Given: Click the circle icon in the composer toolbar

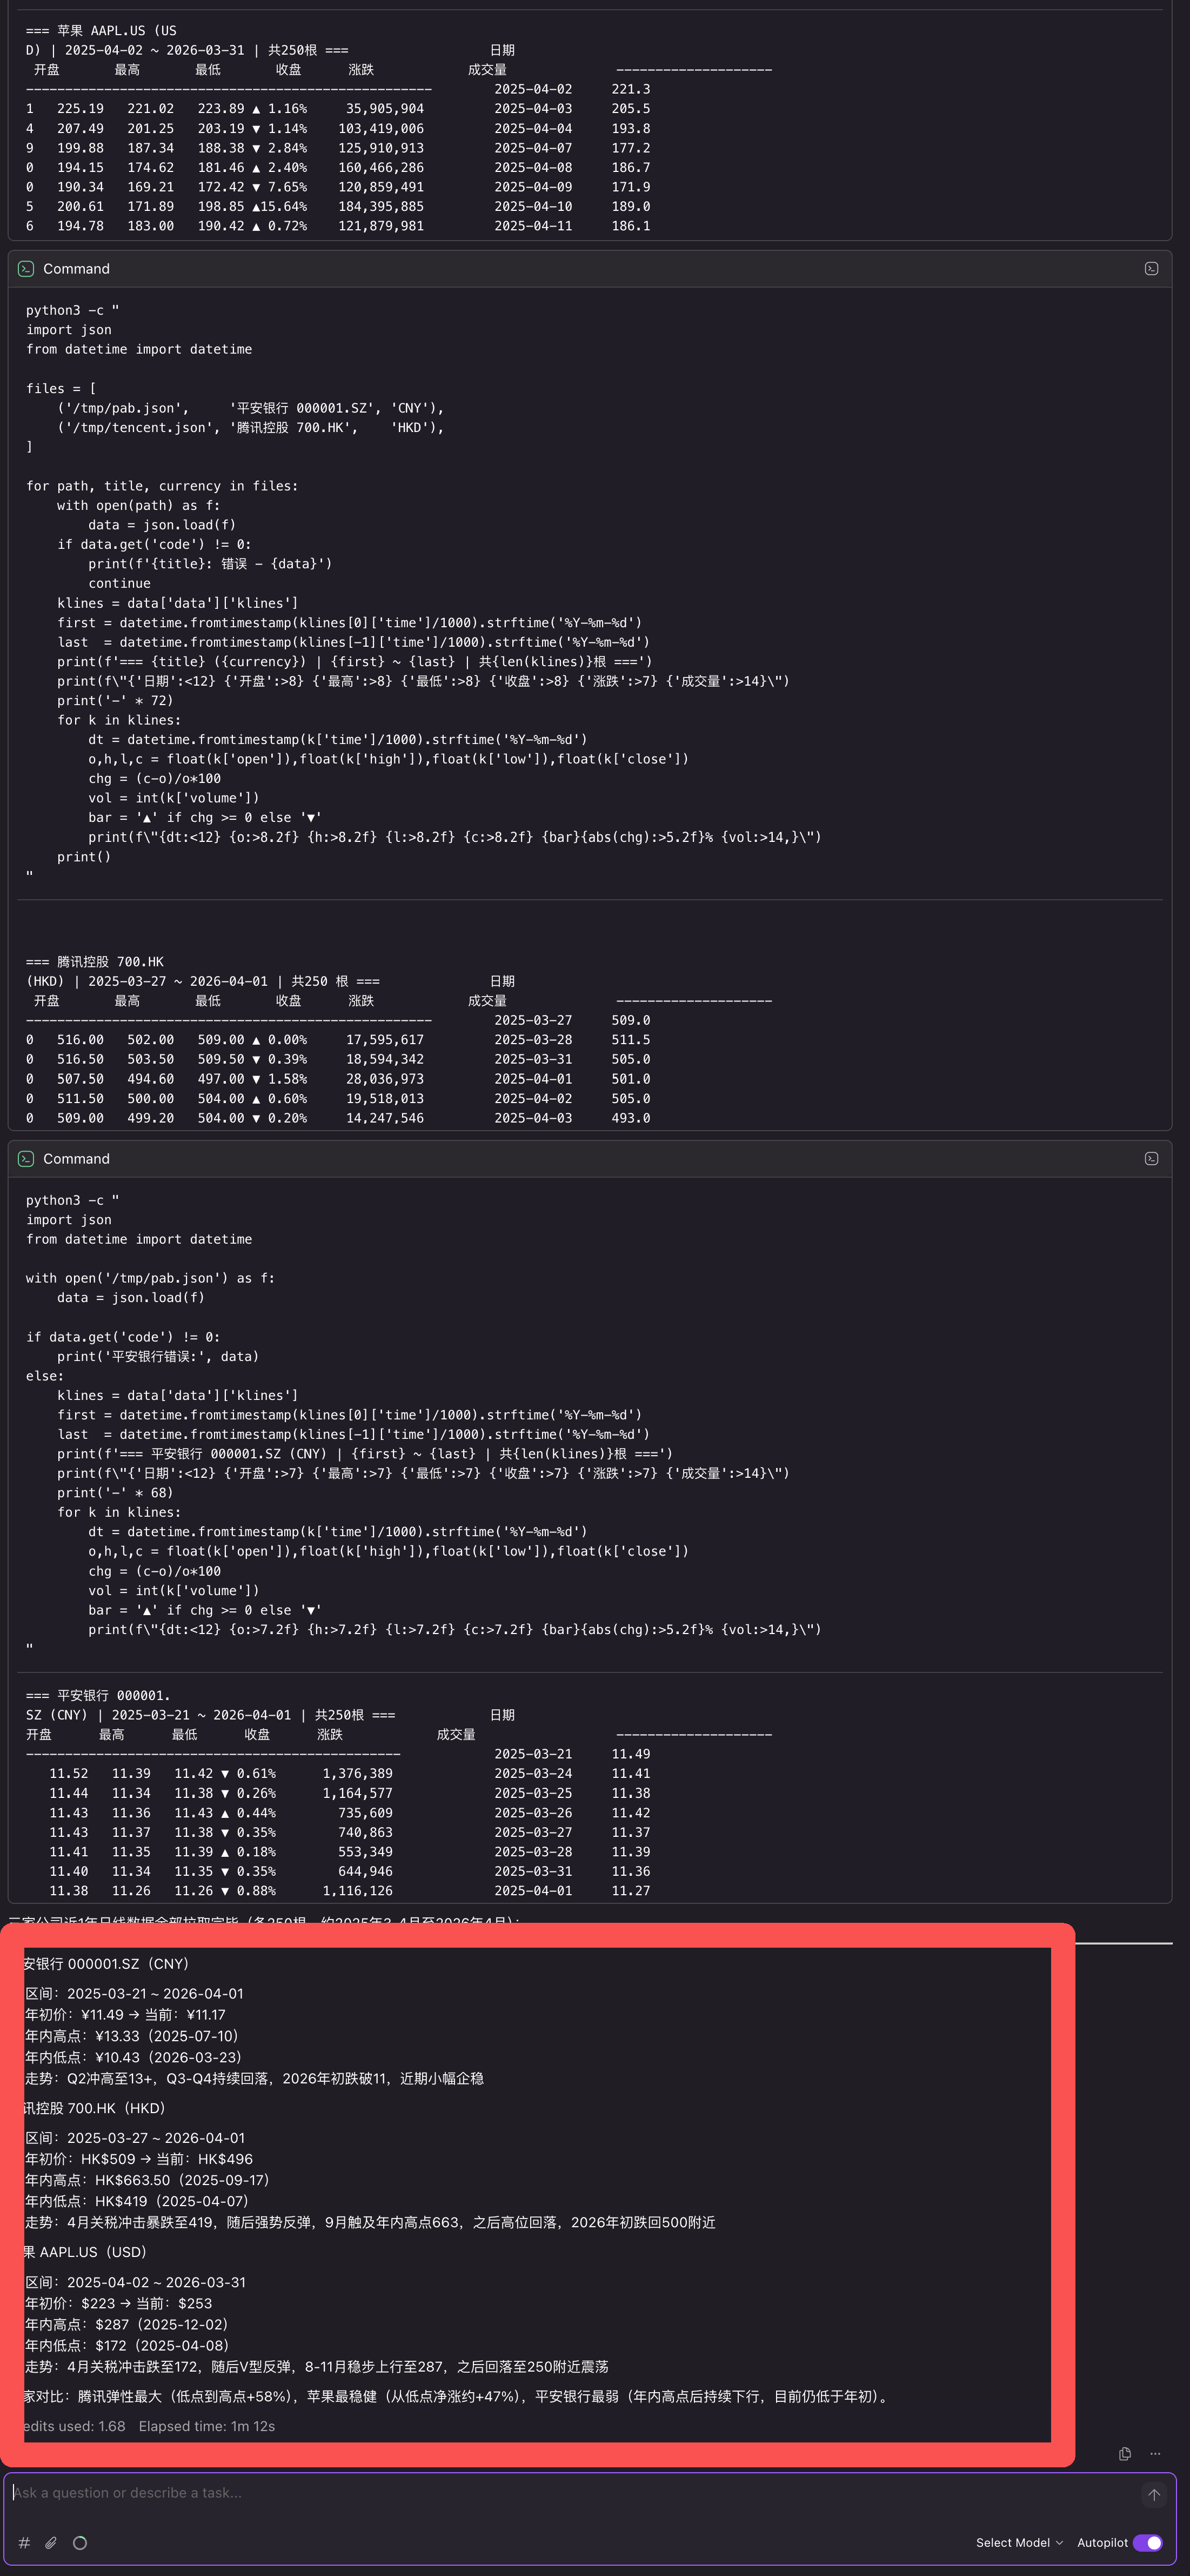Looking at the screenshot, I should (79, 2543).
